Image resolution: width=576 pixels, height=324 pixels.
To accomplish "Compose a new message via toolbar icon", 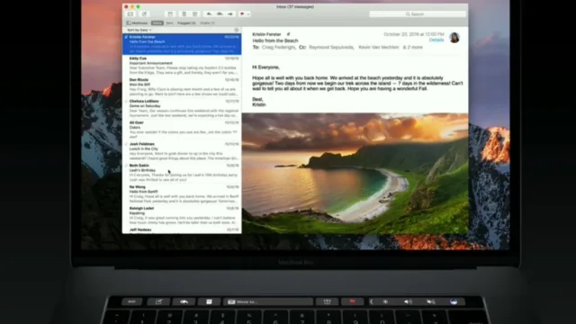I will [x=144, y=14].
